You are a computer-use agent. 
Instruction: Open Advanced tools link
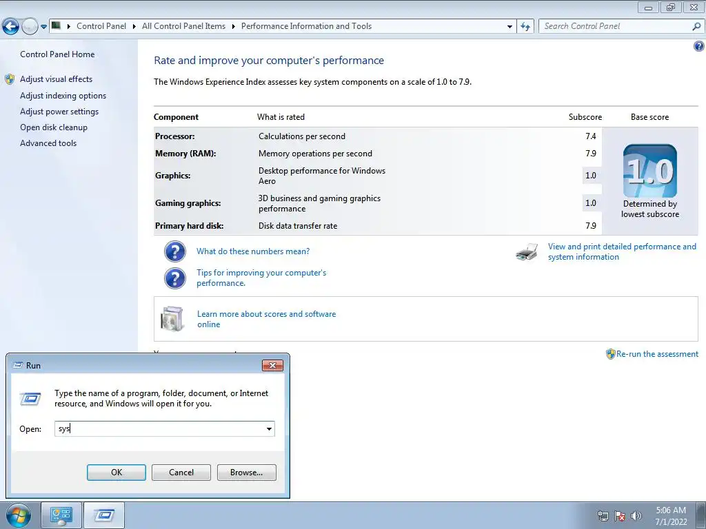(x=48, y=143)
